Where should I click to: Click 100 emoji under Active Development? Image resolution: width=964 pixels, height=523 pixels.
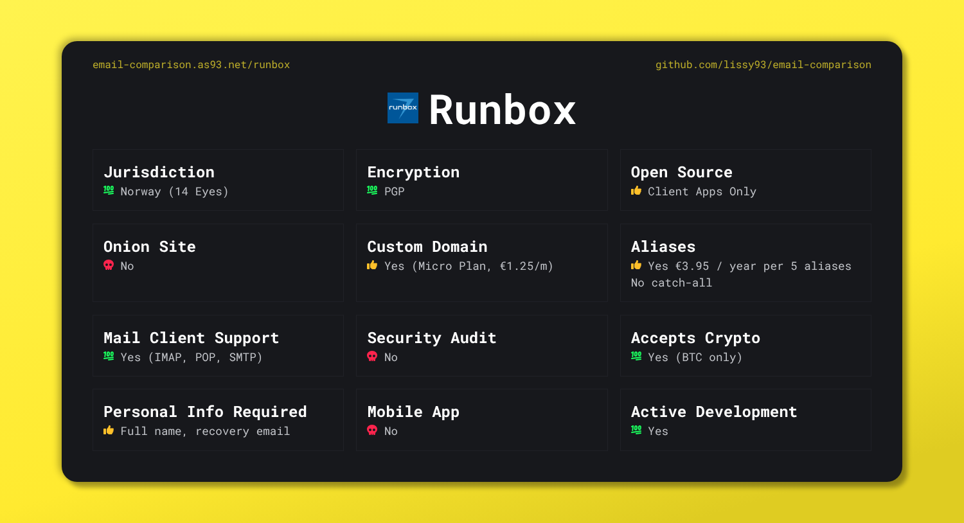point(636,430)
